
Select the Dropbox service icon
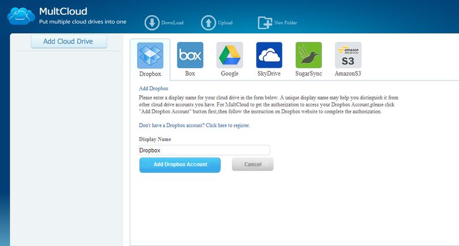point(150,56)
